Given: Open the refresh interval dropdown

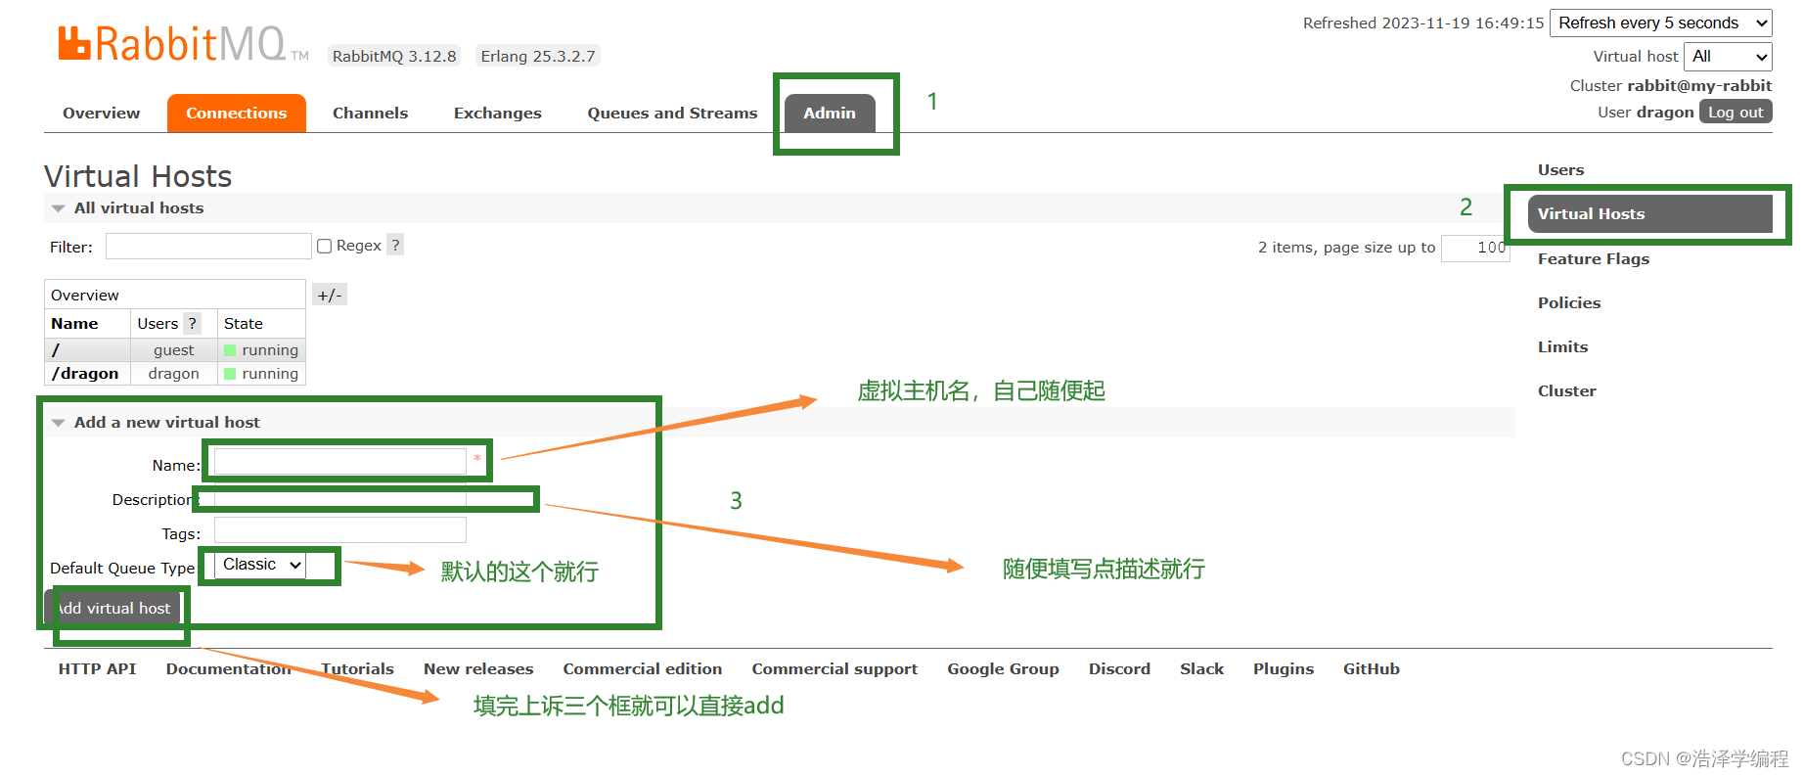Looking at the screenshot, I should [x=1661, y=23].
